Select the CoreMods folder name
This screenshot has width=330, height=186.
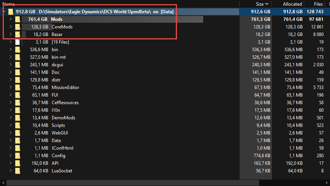(x=62, y=27)
